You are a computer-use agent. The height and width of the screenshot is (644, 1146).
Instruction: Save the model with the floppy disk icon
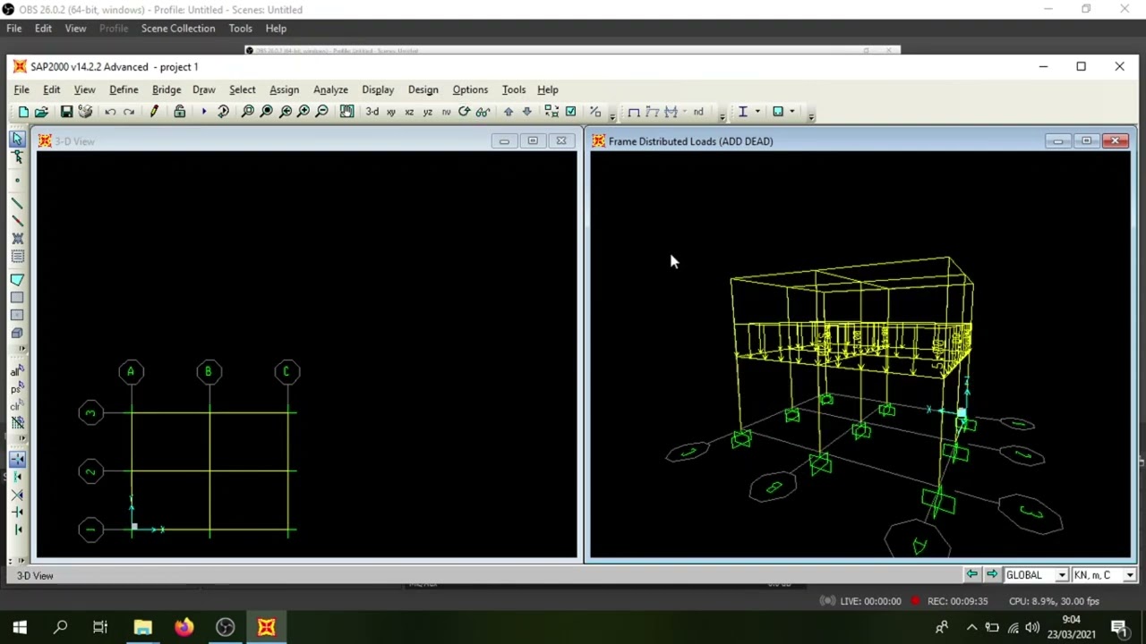click(x=66, y=112)
